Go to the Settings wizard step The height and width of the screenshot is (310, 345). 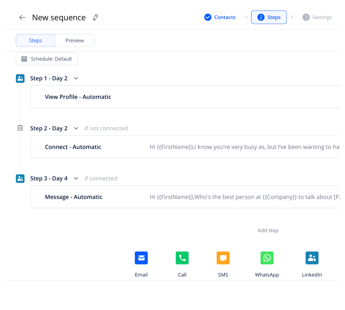click(x=317, y=17)
